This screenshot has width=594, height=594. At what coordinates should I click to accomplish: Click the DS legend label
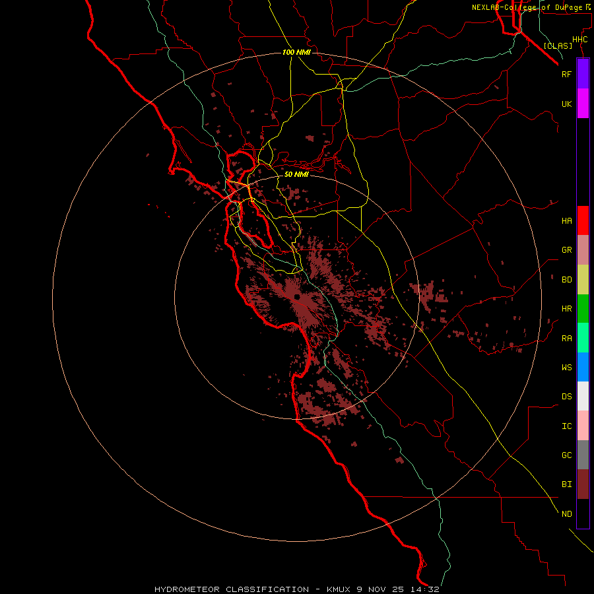566,397
